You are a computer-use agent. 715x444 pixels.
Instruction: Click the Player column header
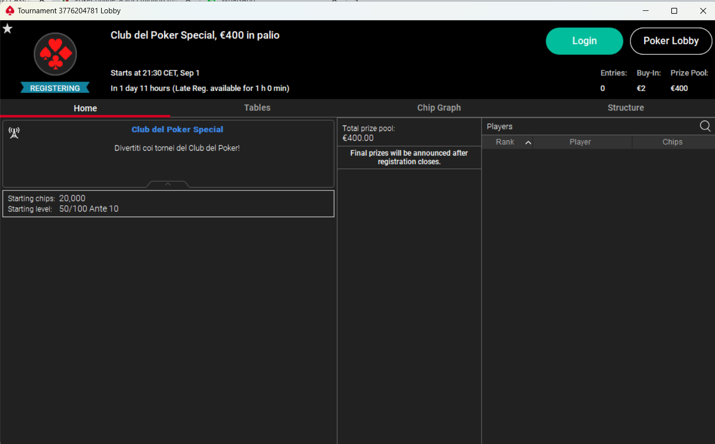click(580, 142)
